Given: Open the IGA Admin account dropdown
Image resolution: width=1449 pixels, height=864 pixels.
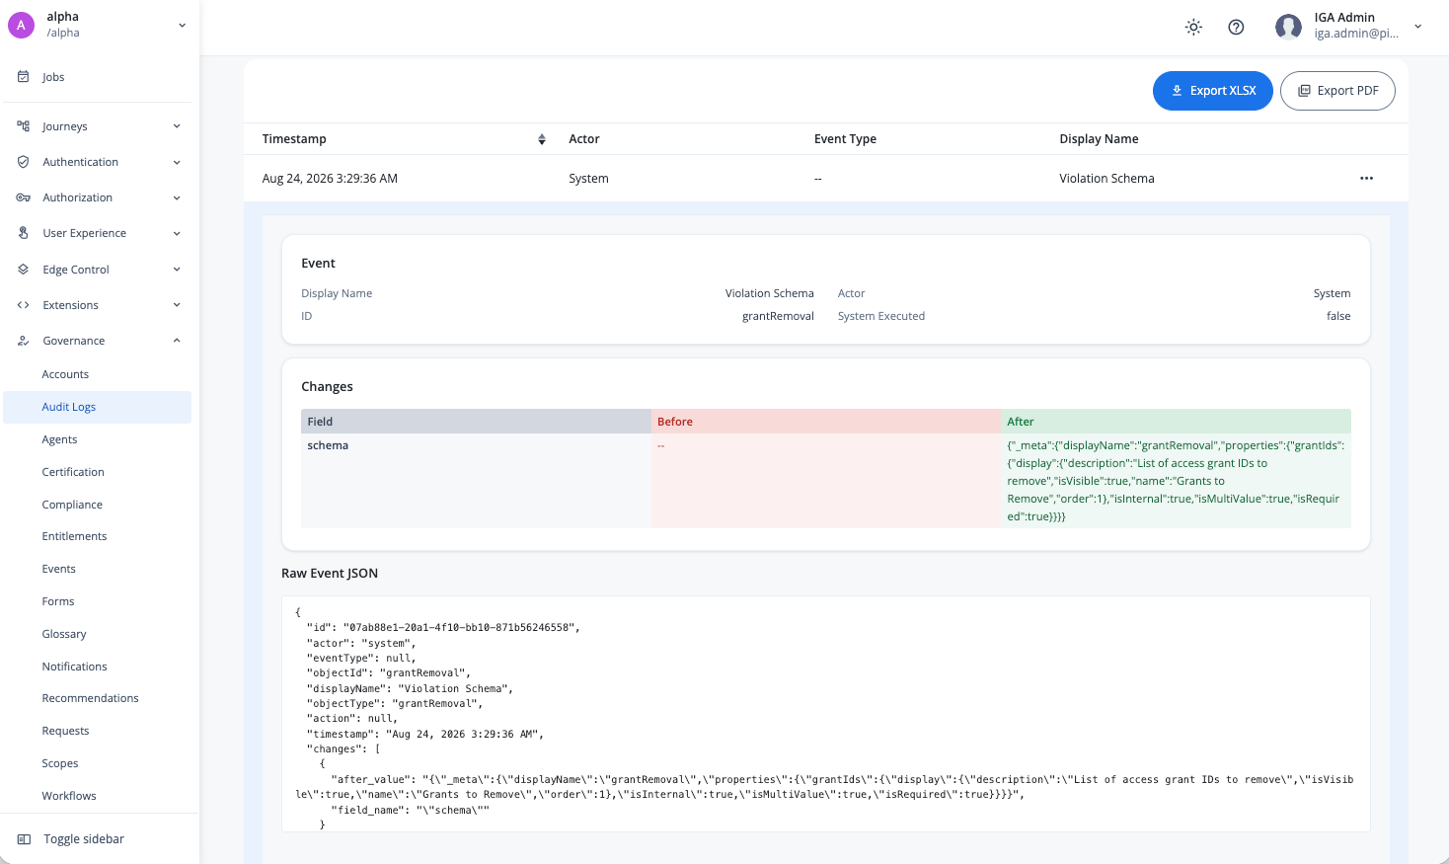Looking at the screenshot, I should click(1417, 27).
